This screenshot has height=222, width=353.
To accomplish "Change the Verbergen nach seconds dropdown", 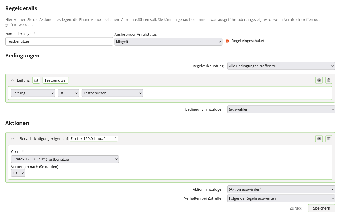I will 18,173.
